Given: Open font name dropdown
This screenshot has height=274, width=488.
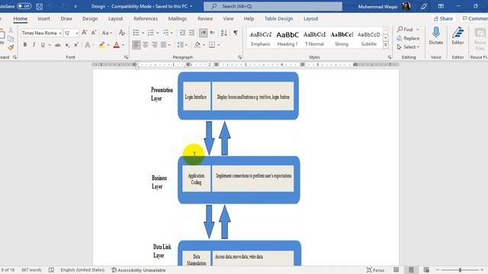Looking at the screenshot, I should coord(60,33).
